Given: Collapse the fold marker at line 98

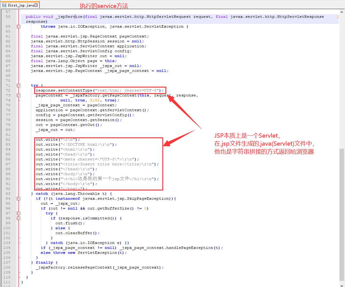Looking at the screenshot, I should (19, 218).
